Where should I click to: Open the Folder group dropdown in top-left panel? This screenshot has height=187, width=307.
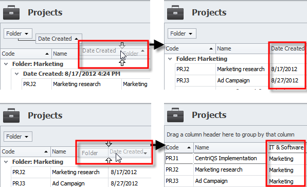point(18,33)
